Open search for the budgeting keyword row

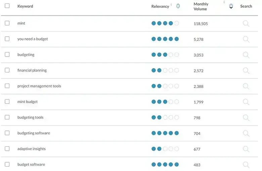[x=246, y=55]
